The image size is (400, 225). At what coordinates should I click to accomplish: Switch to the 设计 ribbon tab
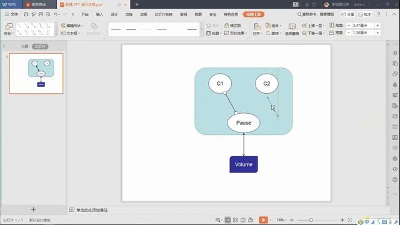(x=114, y=14)
